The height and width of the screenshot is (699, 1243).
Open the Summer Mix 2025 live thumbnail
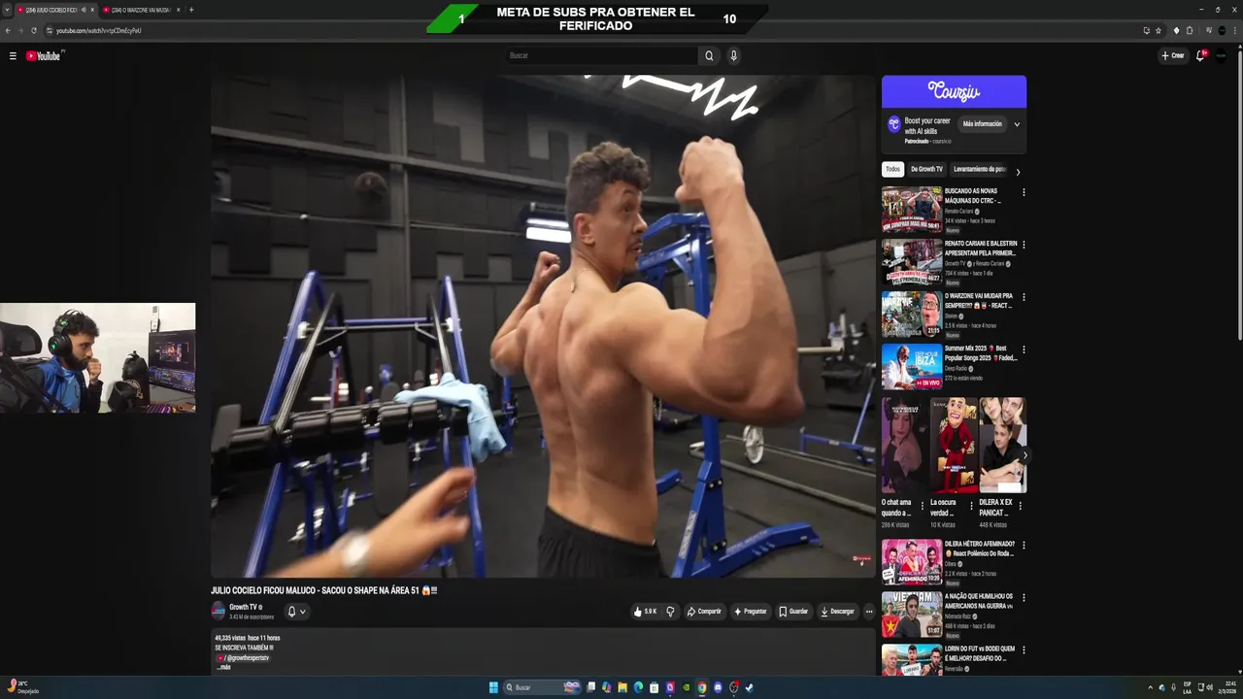912,367
